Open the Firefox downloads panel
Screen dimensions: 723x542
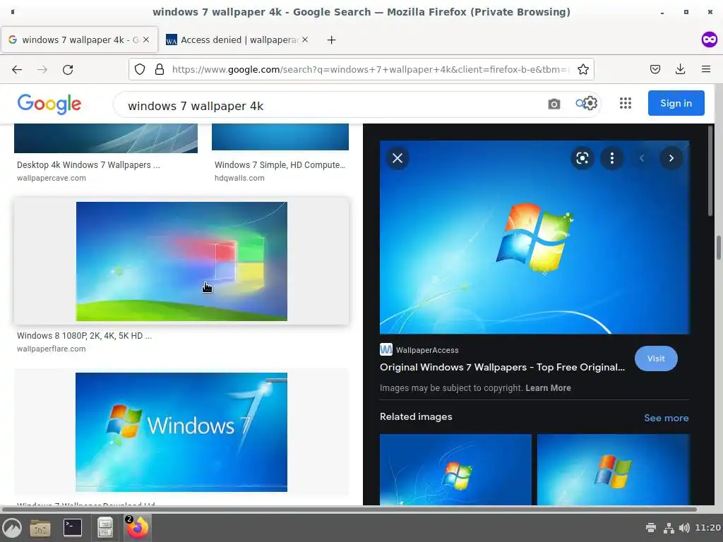(x=680, y=70)
